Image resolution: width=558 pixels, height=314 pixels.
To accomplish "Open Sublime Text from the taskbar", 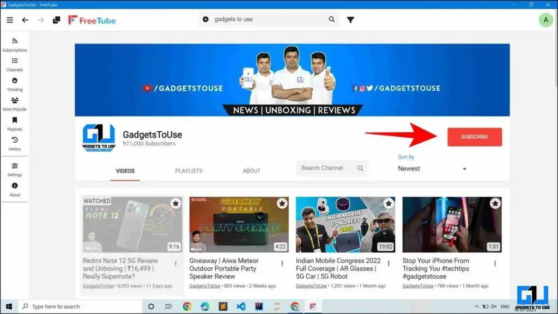I will click(x=223, y=306).
